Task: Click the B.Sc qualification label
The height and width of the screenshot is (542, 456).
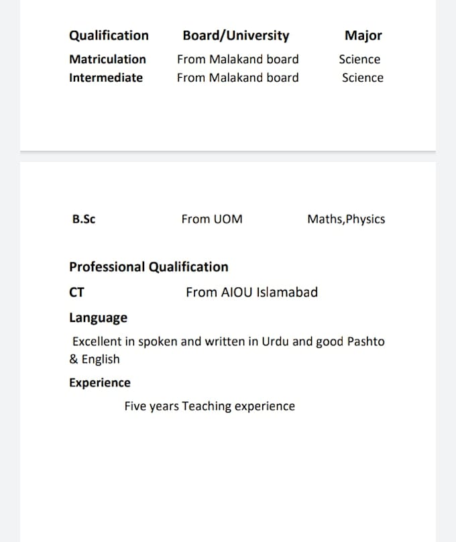Action: coord(84,219)
